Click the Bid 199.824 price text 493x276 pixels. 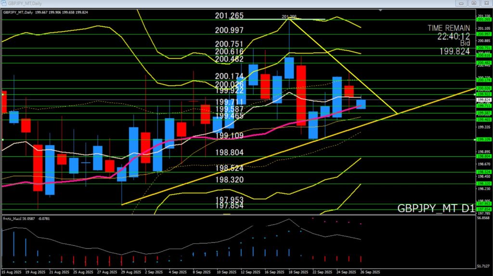pos(454,51)
